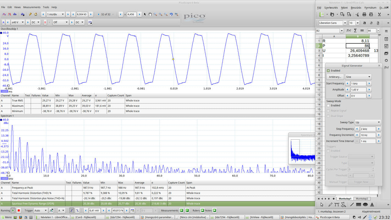Click the Sum icon in Calc formula bar
The image size is (391, 220).
(x=355, y=31)
